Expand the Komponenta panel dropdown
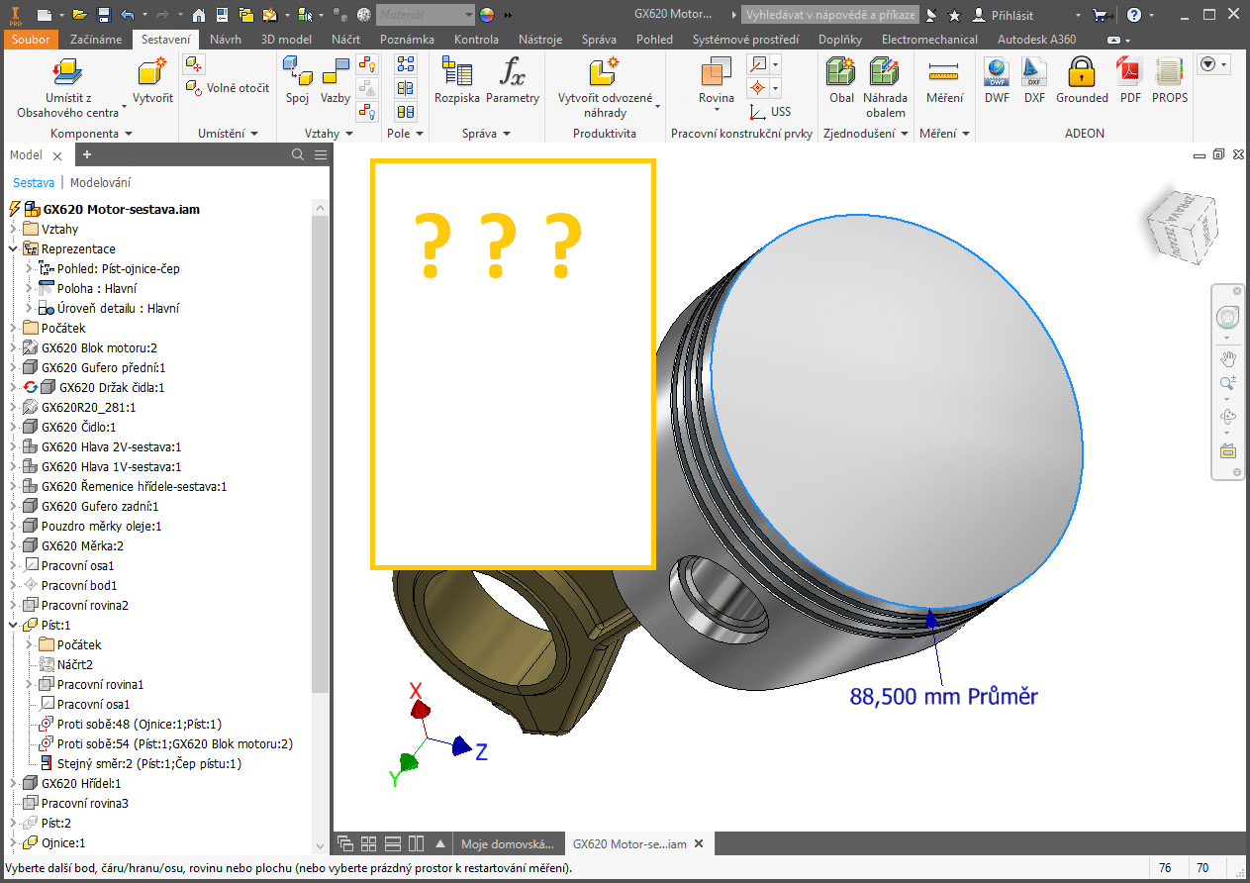1250x883 pixels. tap(91, 133)
